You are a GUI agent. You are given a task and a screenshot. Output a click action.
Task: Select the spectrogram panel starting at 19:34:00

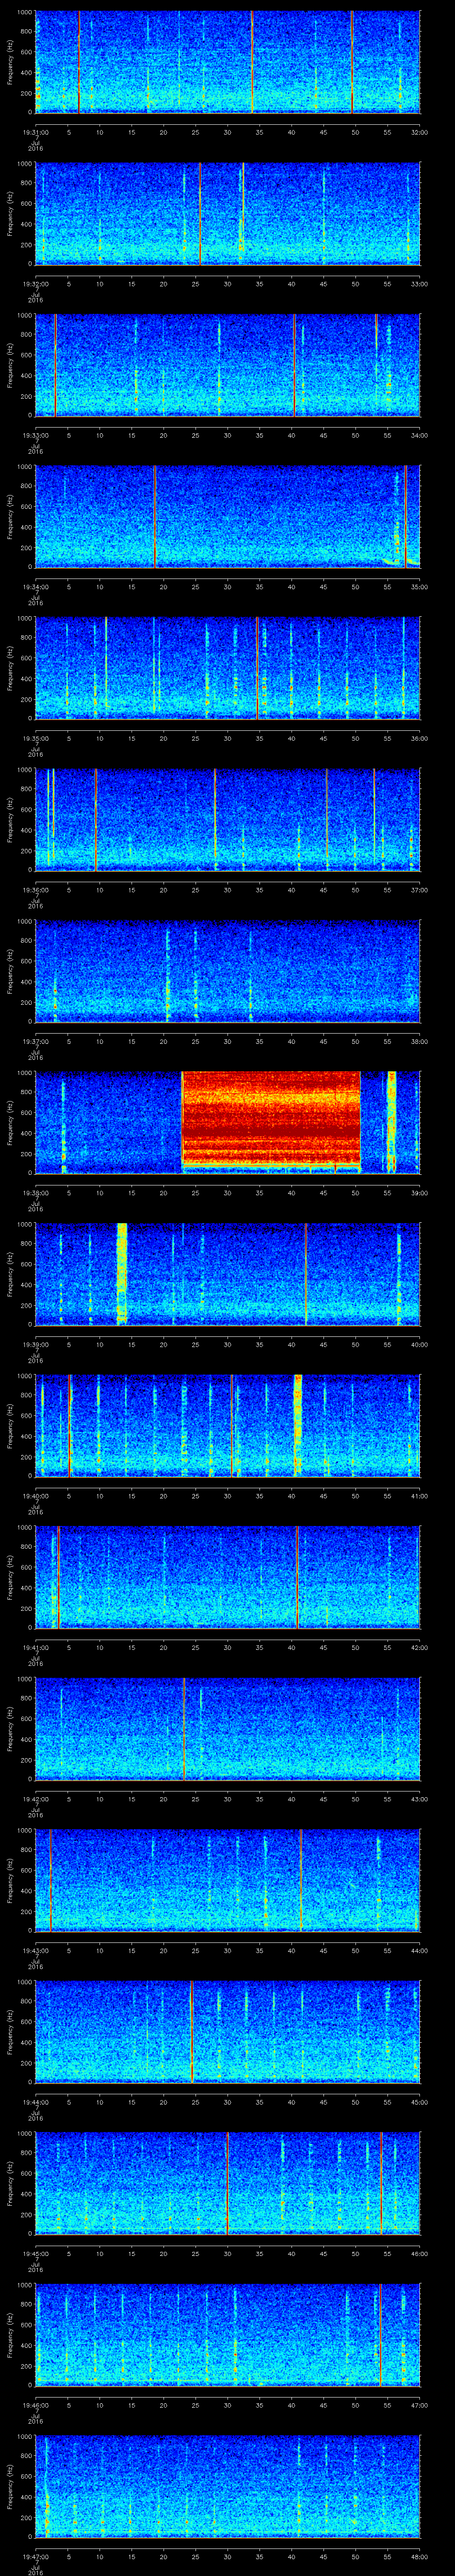point(227,517)
